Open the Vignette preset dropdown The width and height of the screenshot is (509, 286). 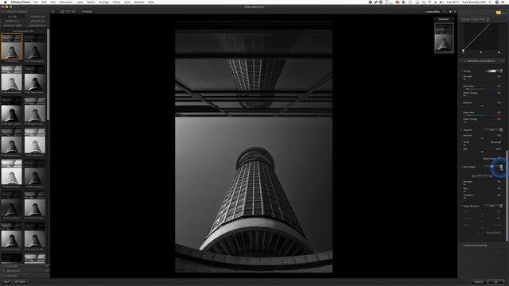(491, 129)
